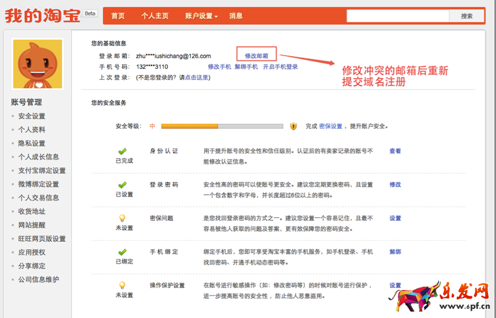Click the 解绑手机 link

pyautogui.click(x=247, y=66)
